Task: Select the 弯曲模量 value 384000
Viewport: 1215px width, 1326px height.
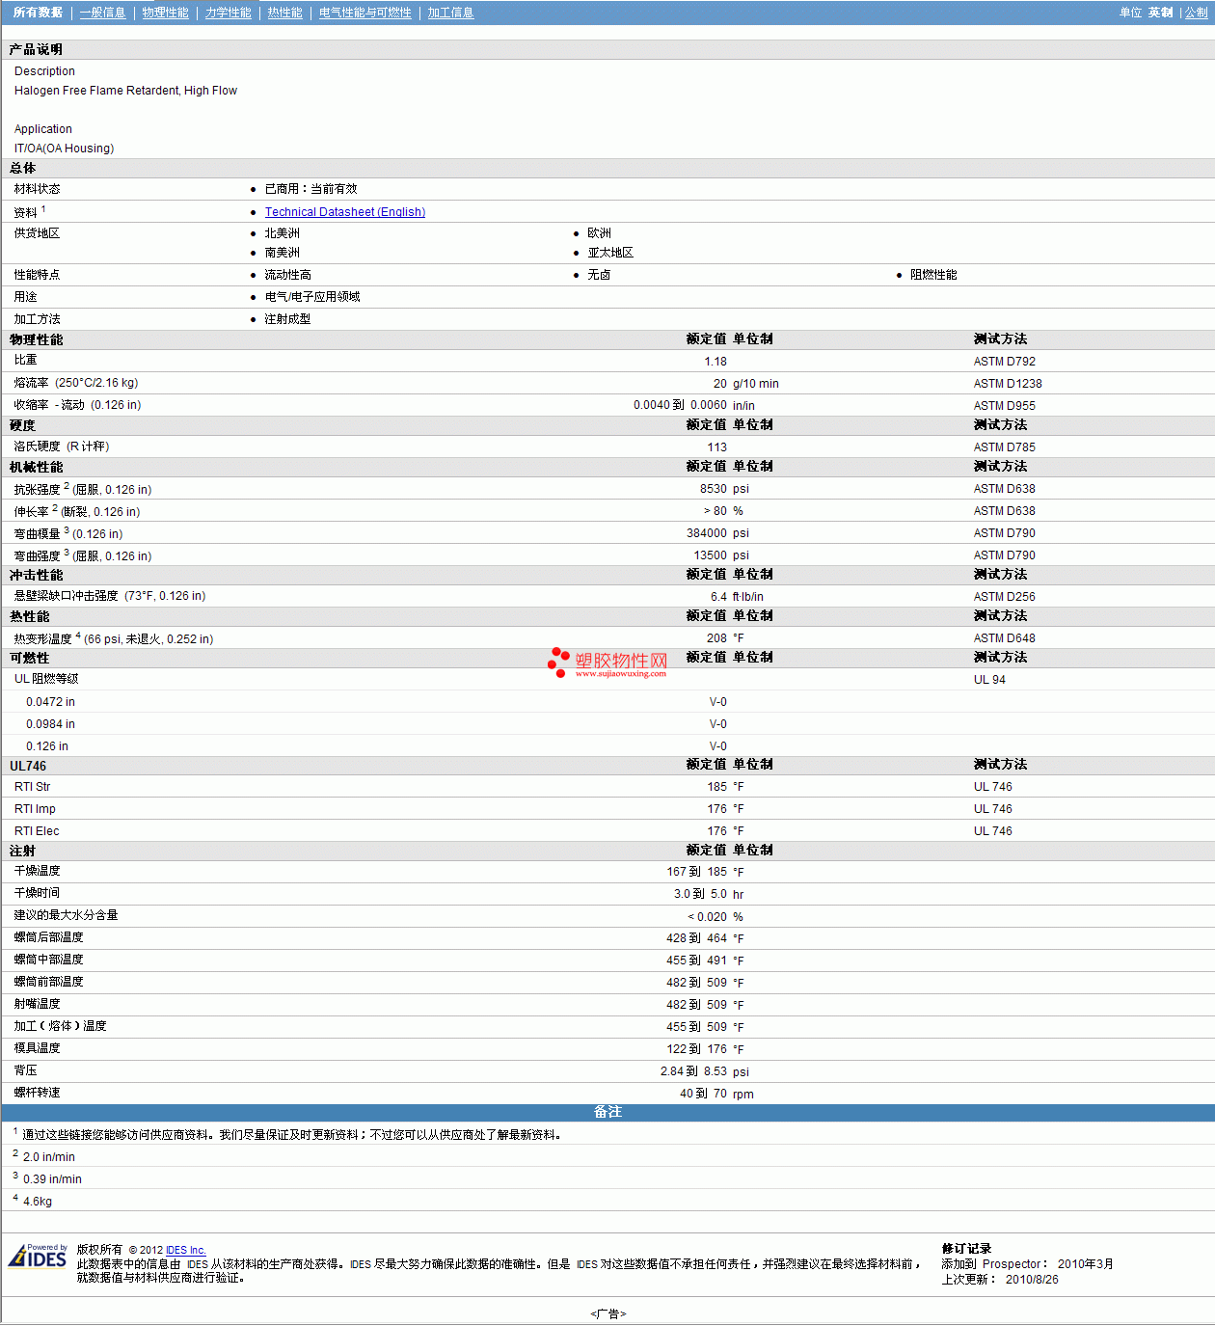Action: coord(707,533)
